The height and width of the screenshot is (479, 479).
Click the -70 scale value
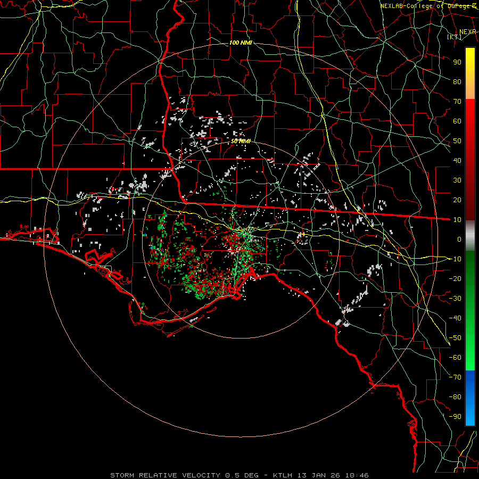(x=455, y=377)
